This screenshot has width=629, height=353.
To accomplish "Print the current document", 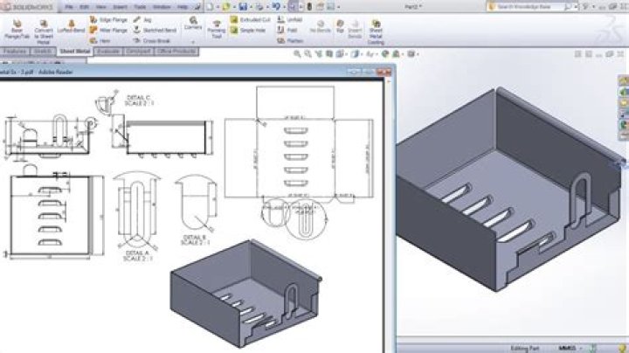I will coord(259,6).
